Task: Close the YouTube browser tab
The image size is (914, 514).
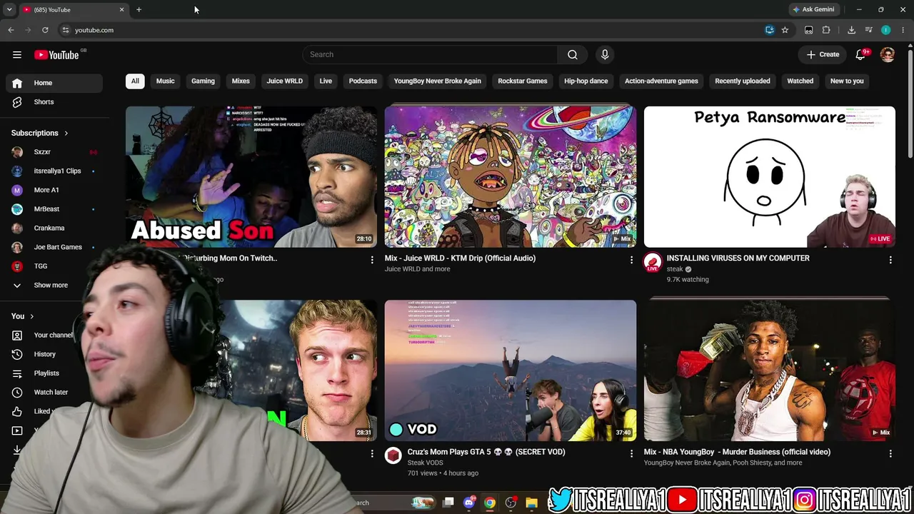Action: pos(121,9)
